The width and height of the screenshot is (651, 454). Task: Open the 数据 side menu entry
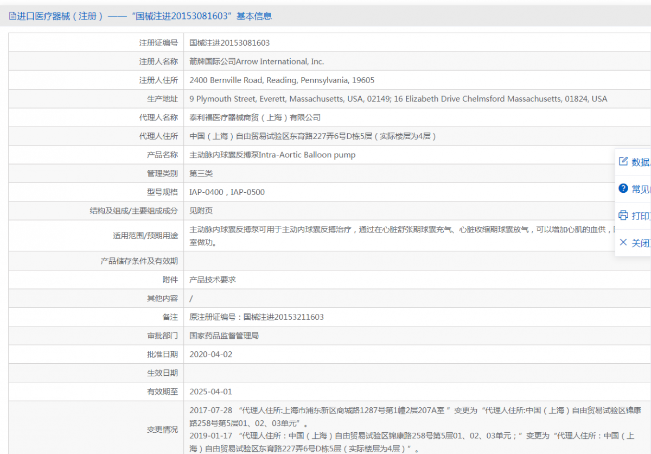pos(634,162)
